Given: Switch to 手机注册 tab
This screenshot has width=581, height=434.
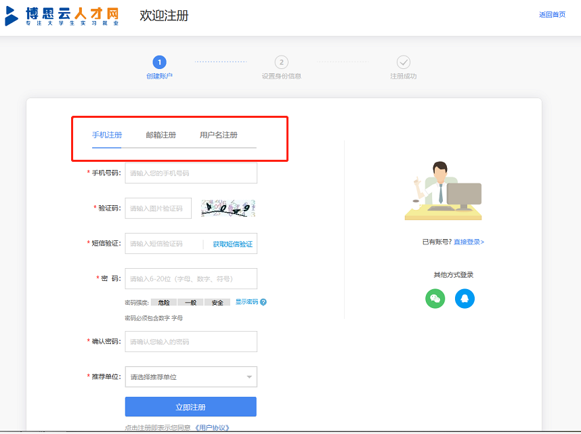Looking at the screenshot, I should (106, 135).
